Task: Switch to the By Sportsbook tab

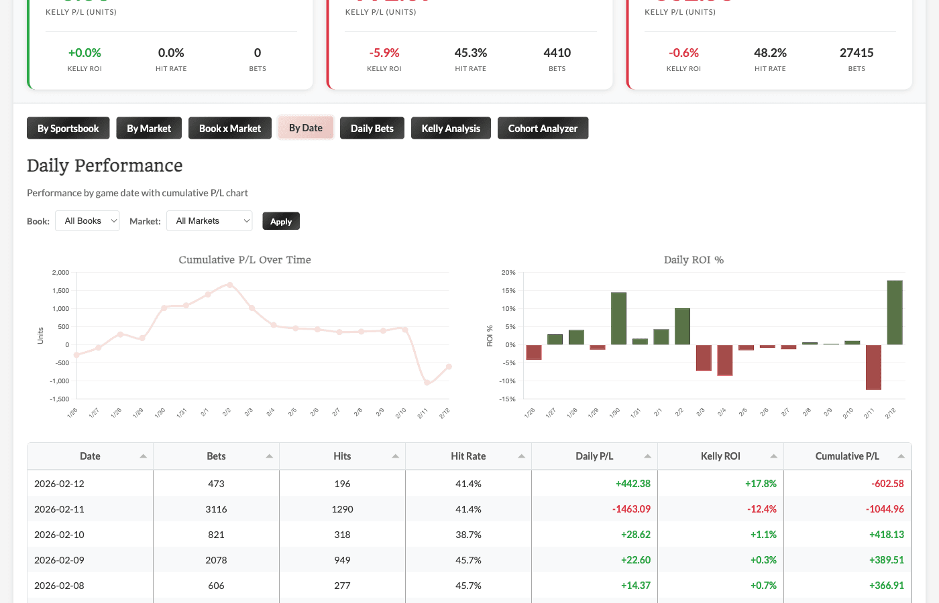Action: pyautogui.click(x=68, y=128)
